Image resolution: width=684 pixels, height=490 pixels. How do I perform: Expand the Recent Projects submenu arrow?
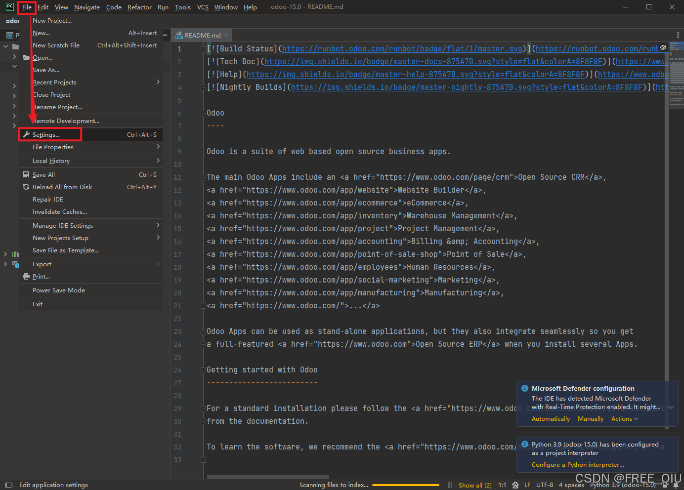158,82
